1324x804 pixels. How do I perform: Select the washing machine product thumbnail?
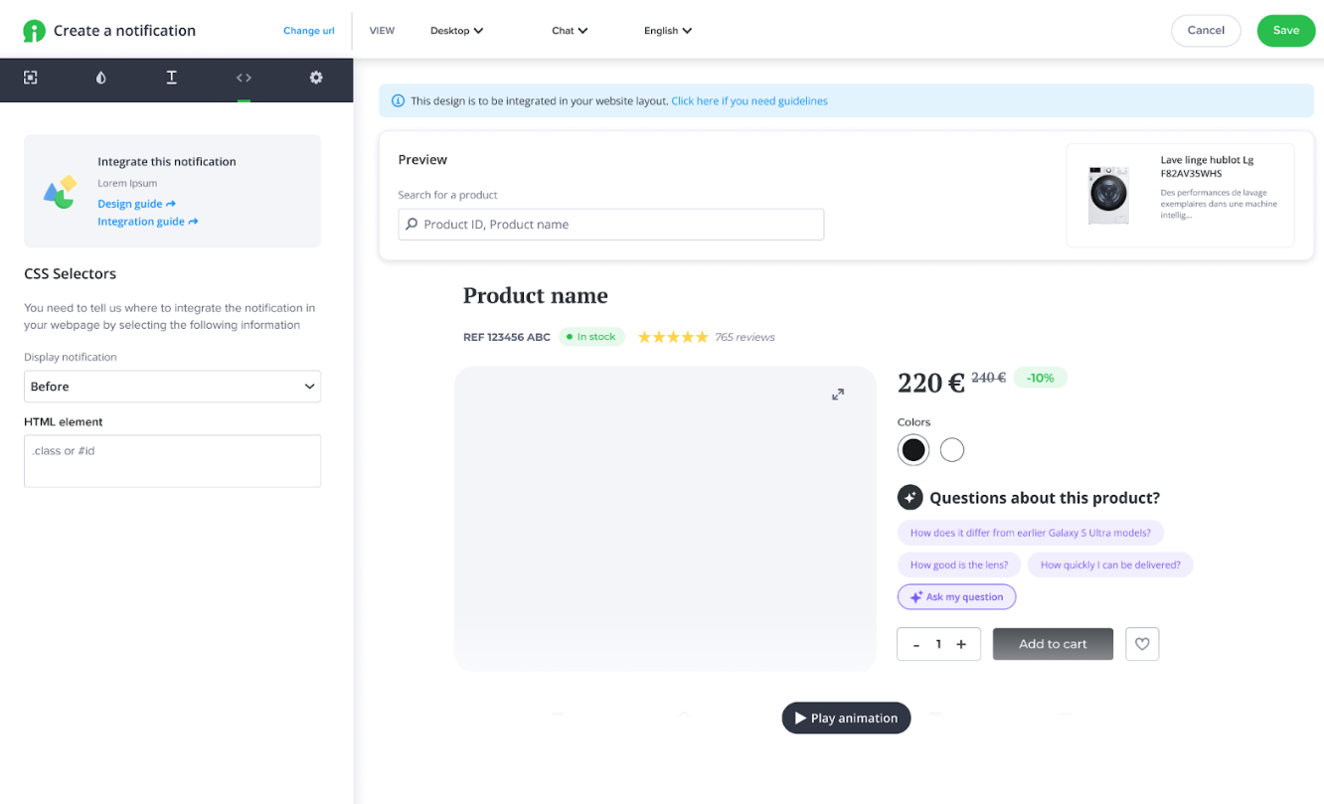[1108, 196]
